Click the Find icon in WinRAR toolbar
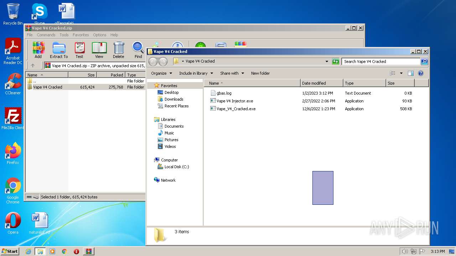The height and width of the screenshot is (256, 456). tap(138, 50)
